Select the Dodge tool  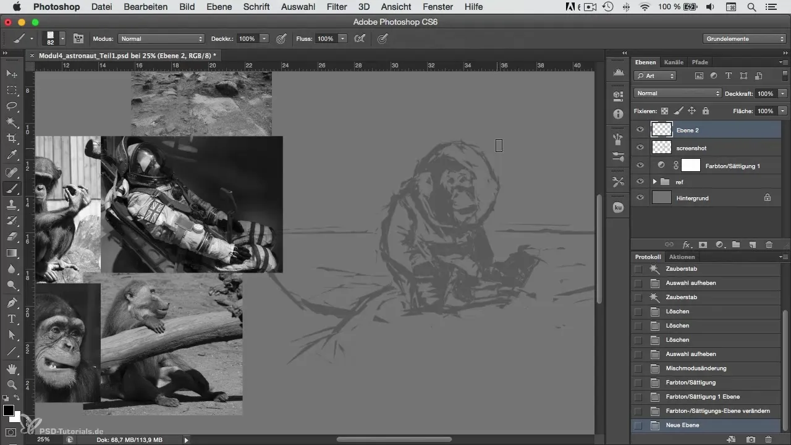(11, 285)
